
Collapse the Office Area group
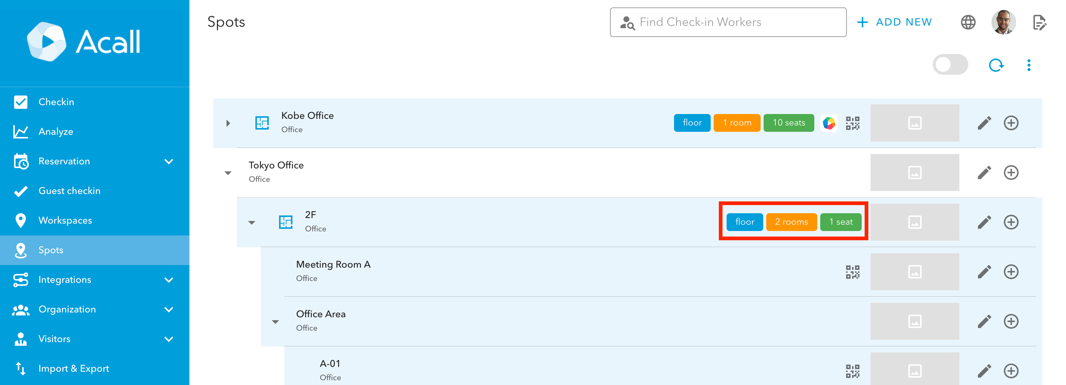click(275, 322)
